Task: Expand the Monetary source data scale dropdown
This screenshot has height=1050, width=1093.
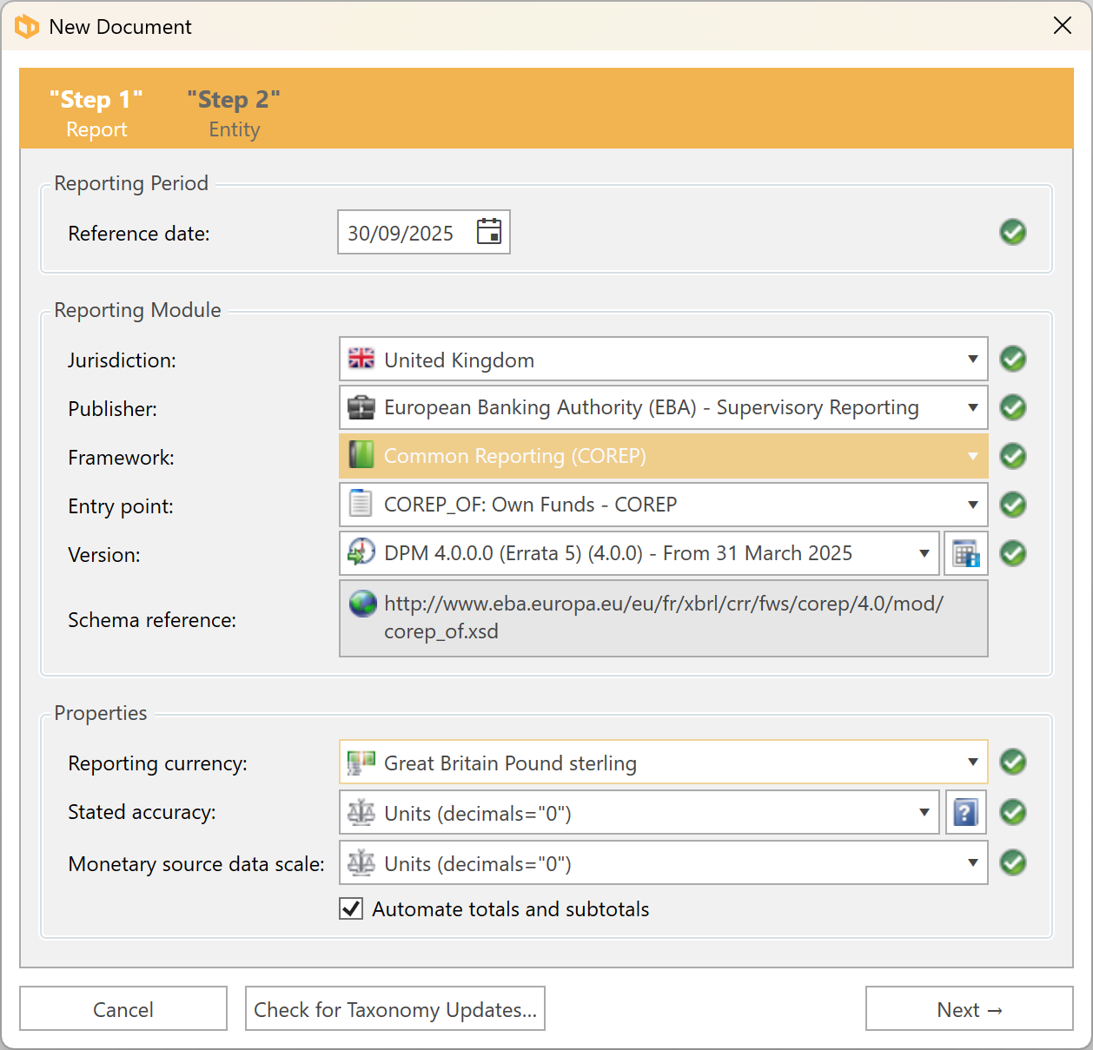Action: pos(972,863)
